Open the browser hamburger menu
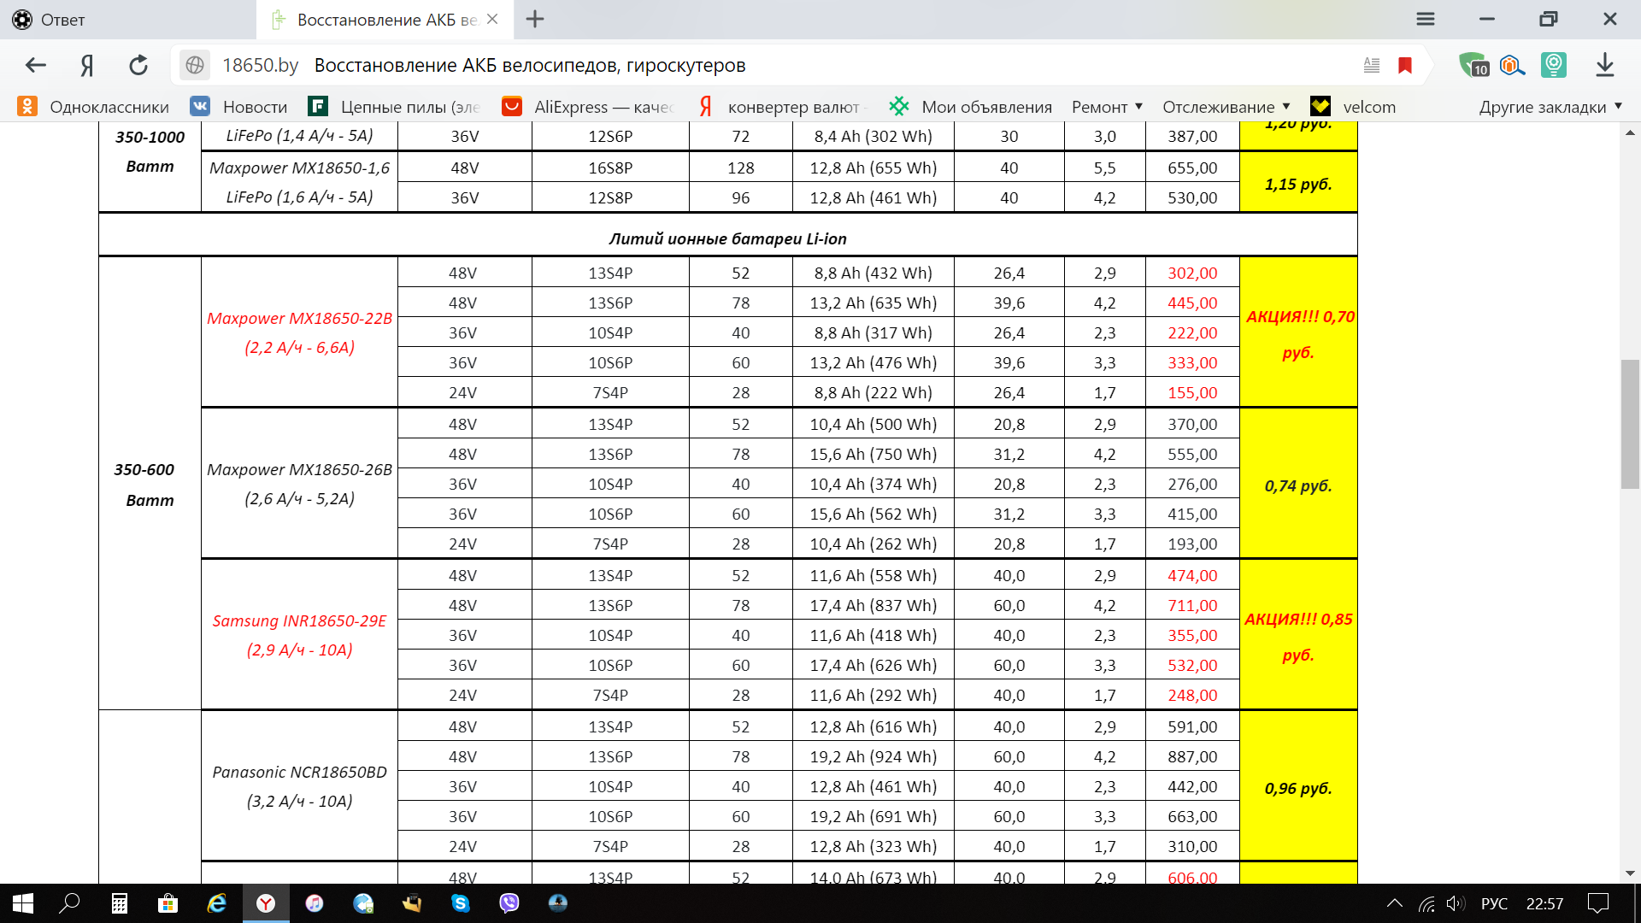The width and height of the screenshot is (1641, 923). pyautogui.click(x=1426, y=19)
